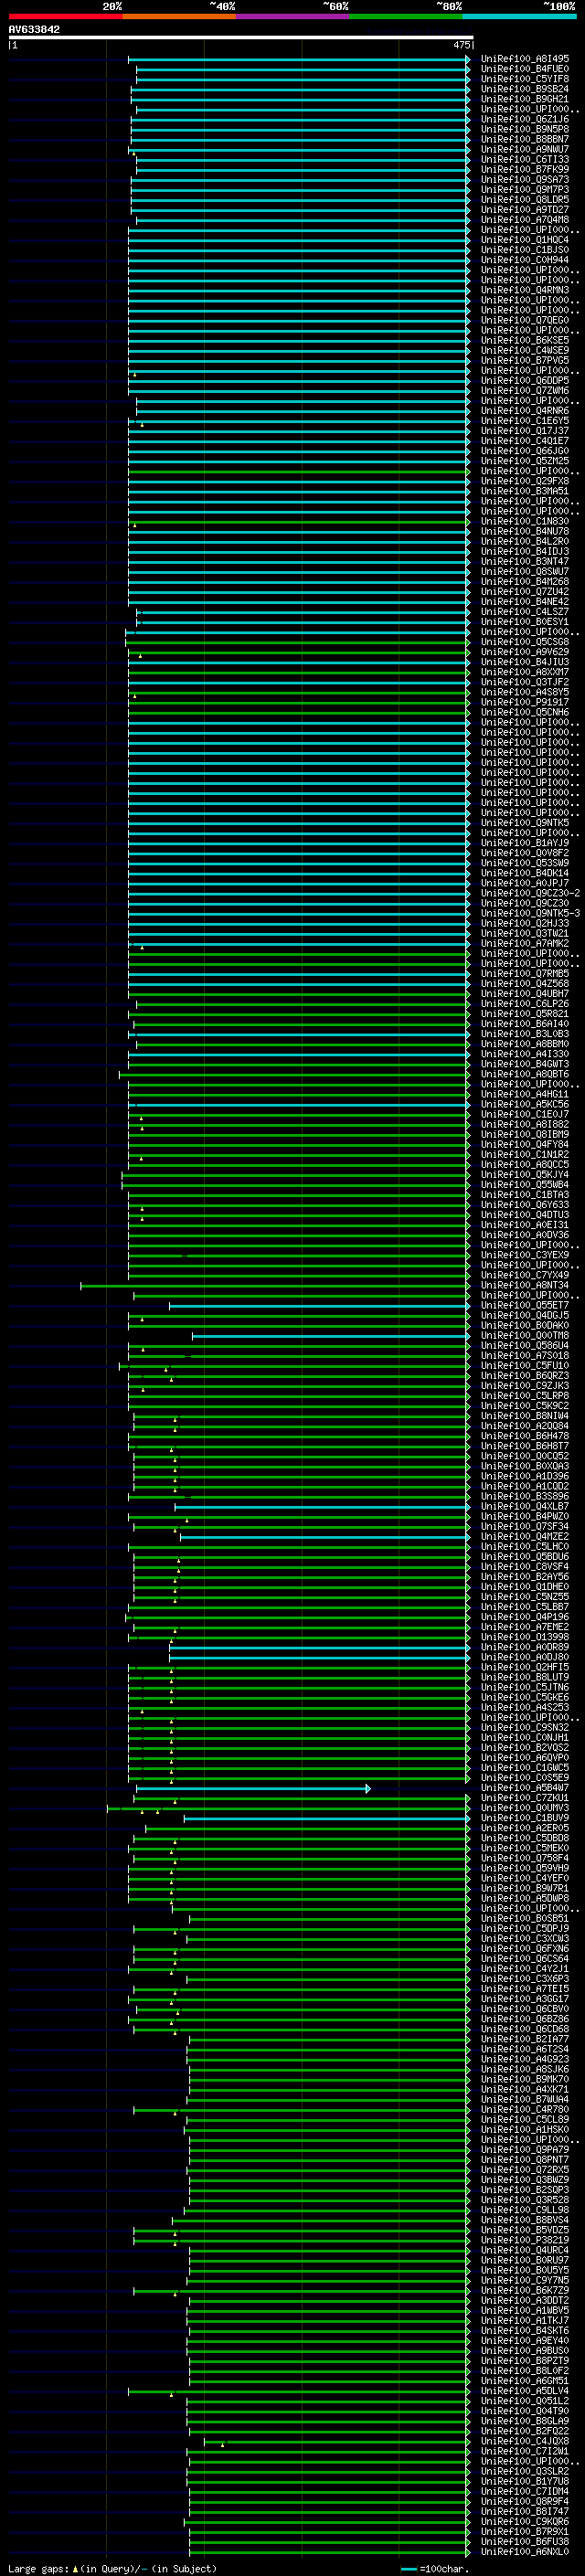Click the green alignment bar for UniRef100_A6NXL0

[329, 2552]
